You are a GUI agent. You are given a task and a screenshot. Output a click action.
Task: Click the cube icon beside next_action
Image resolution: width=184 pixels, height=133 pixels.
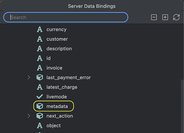coord(40,116)
